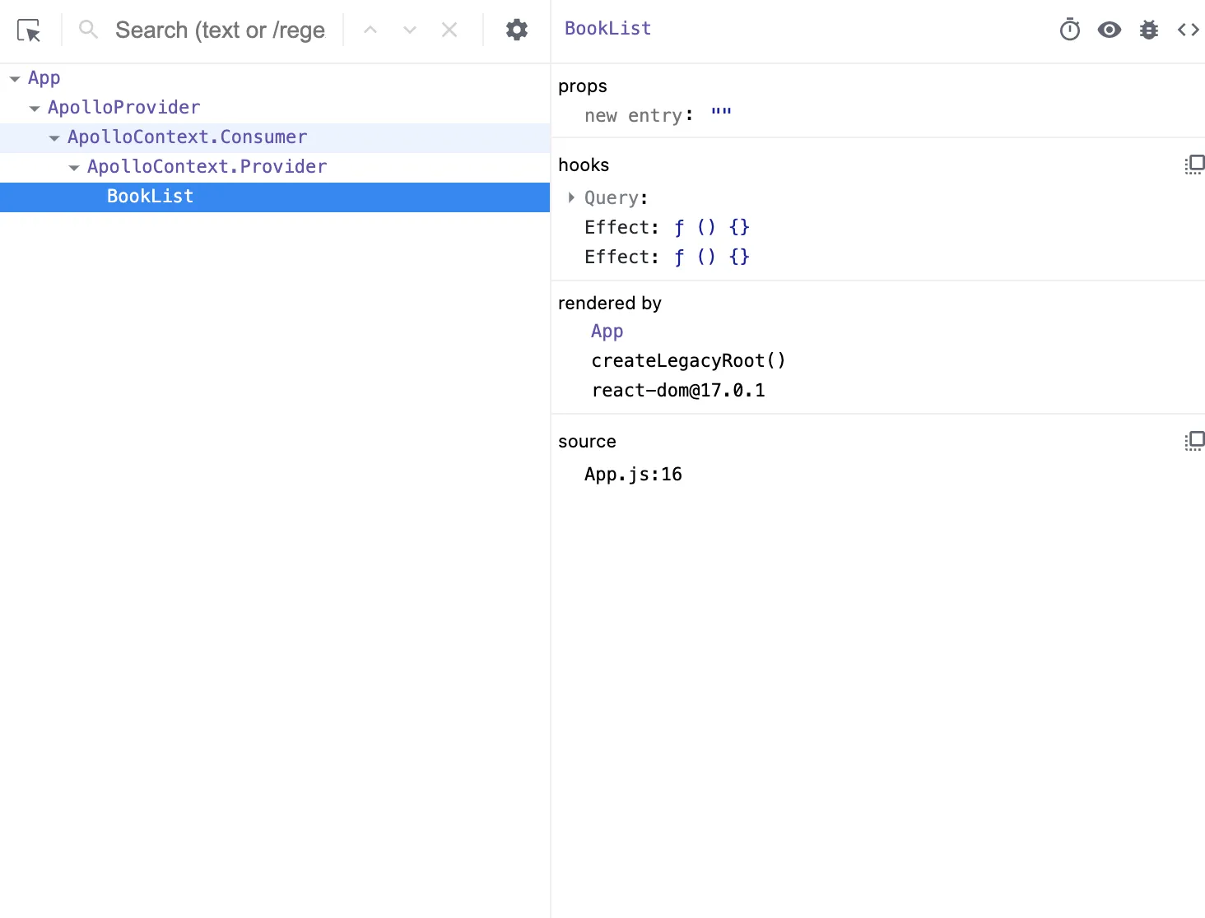Go to the next search result arrow
Image resolution: width=1205 pixels, height=918 pixels.
tap(410, 30)
